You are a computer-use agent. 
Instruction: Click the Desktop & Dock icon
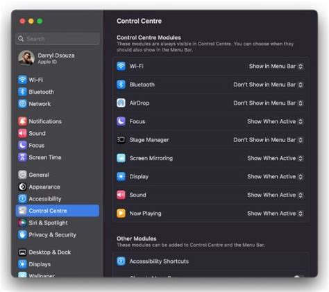point(22,252)
